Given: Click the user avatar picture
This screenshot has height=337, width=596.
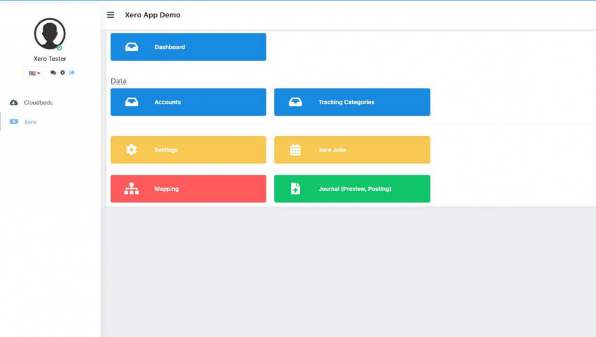Looking at the screenshot, I should [49, 34].
